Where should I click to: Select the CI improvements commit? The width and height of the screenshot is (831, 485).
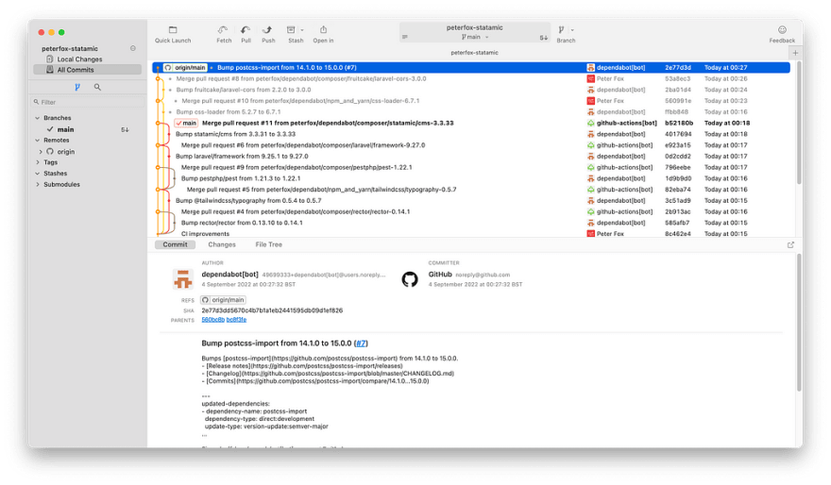click(471, 233)
